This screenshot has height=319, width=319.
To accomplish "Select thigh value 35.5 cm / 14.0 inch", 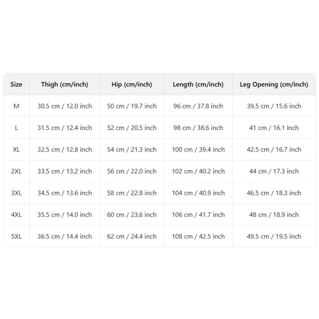I will [65, 215].
